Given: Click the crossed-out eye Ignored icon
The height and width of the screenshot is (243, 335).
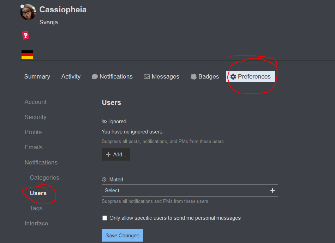Looking at the screenshot, I should coord(104,122).
